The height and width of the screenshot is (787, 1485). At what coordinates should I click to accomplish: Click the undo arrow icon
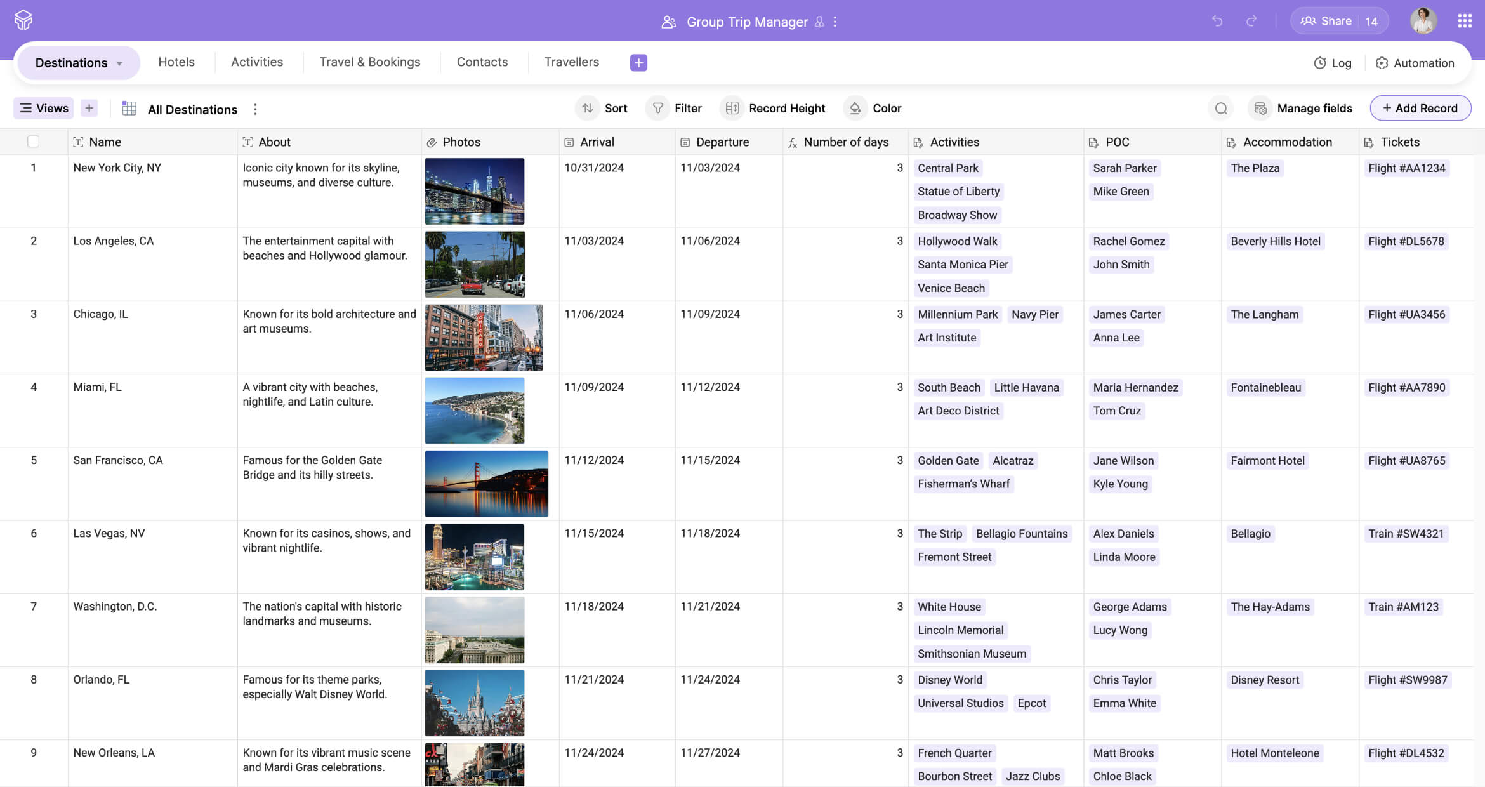coord(1217,21)
